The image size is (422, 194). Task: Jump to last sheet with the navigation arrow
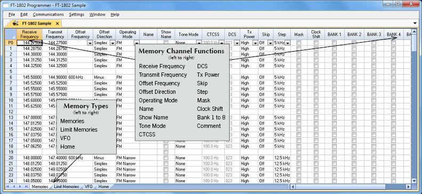(x=27, y=187)
